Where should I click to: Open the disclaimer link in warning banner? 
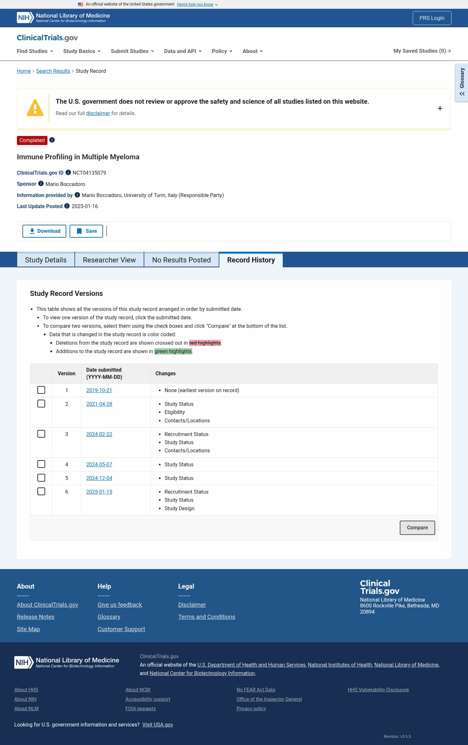(x=98, y=113)
